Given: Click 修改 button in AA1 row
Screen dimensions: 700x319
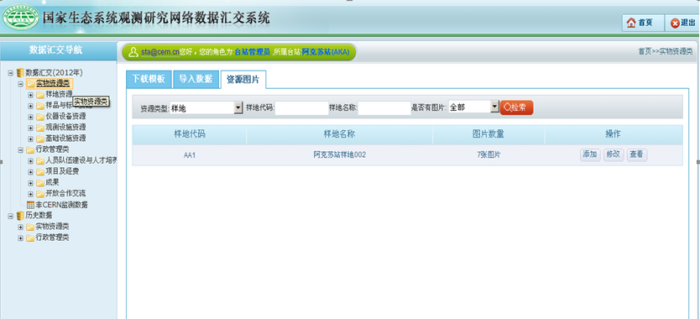Looking at the screenshot, I should coord(614,155).
